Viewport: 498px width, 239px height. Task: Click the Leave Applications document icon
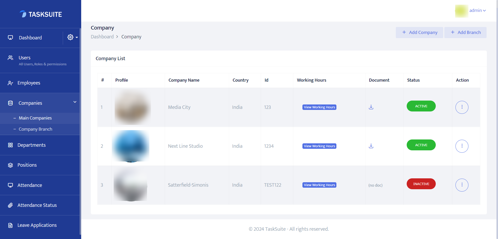pyautogui.click(x=10, y=225)
